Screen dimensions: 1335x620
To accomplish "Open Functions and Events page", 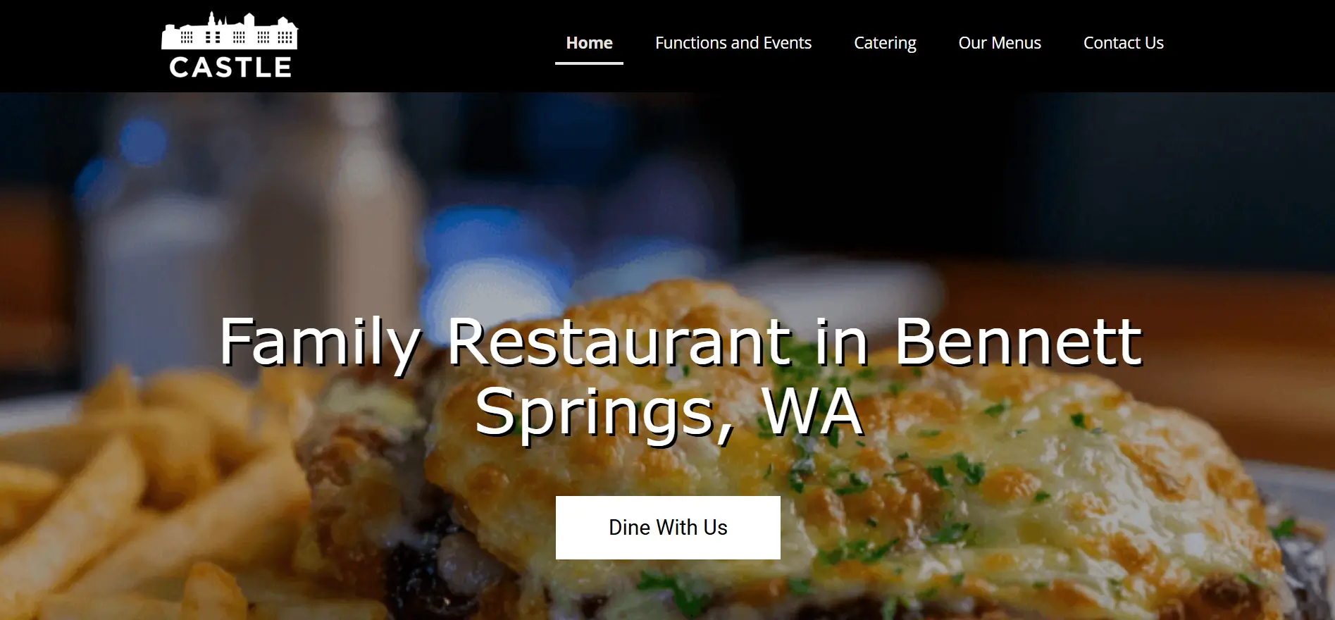I will click(733, 43).
